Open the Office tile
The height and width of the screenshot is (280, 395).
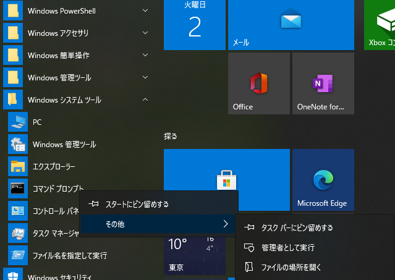pos(259,83)
